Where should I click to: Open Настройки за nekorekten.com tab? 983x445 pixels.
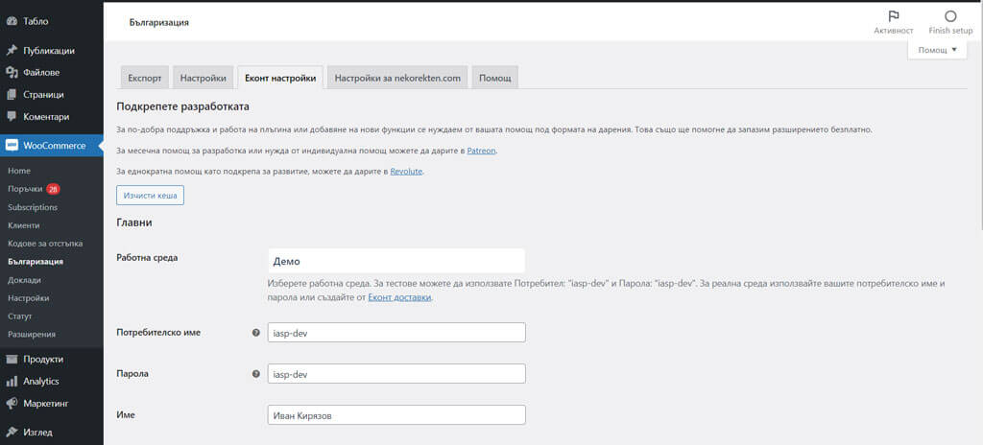tap(397, 79)
